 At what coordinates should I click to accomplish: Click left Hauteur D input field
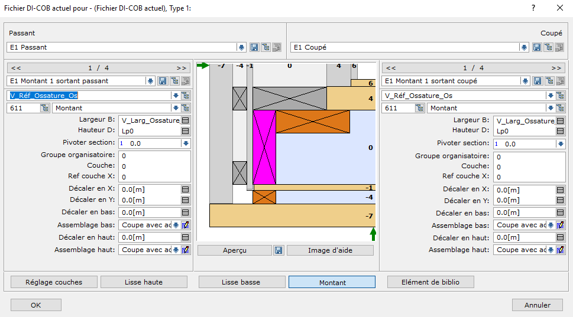(x=150, y=131)
